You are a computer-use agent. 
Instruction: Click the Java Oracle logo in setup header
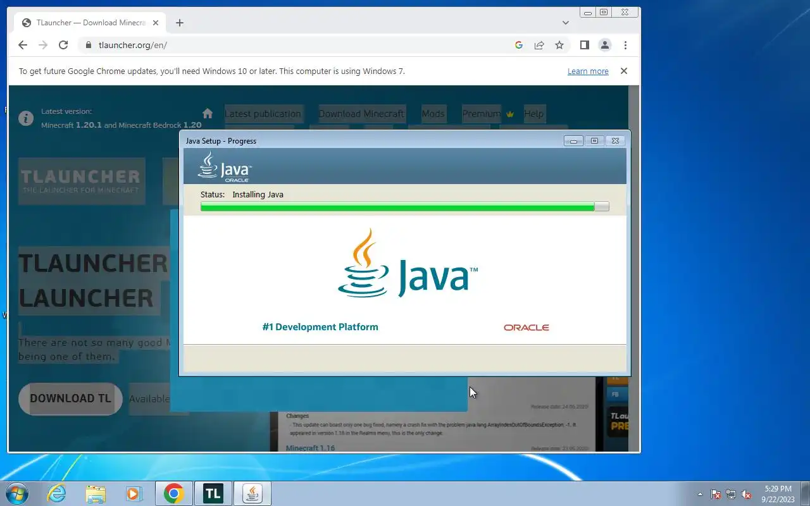click(x=224, y=167)
